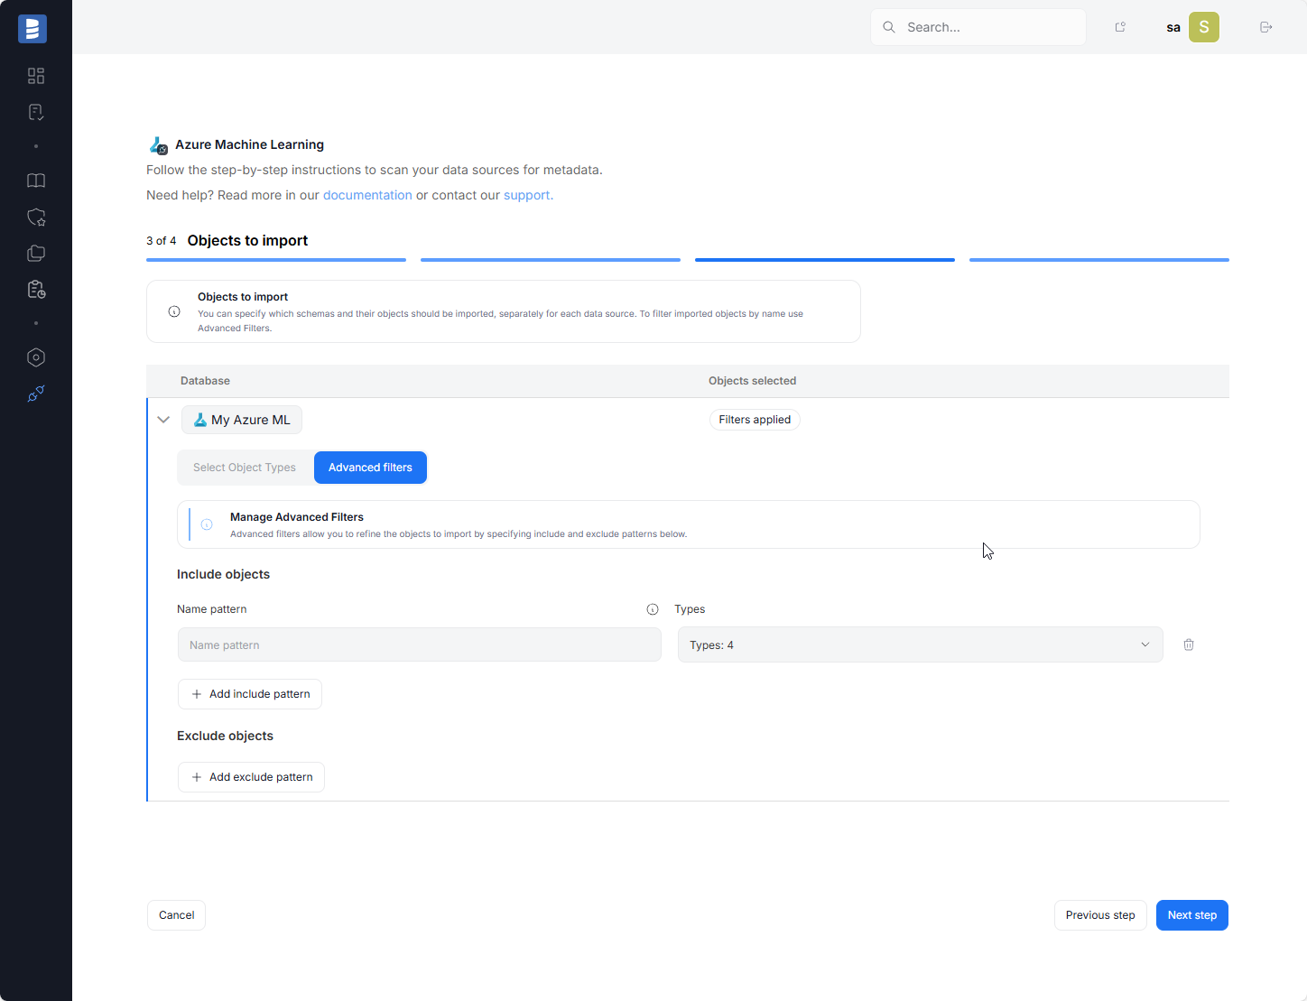Image resolution: width=1307 pixels, height=1001 pixels.
Task: Click the Dataedo logo in sidebar
Action: (x=32, y=29)
